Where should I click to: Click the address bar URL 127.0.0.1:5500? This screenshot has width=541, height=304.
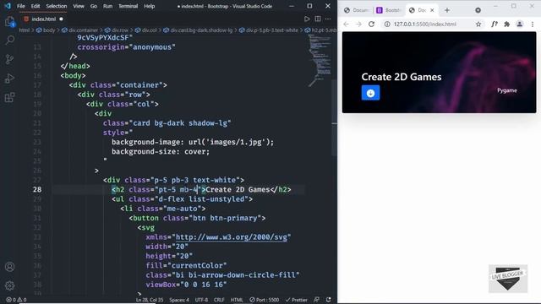(x=424, y=24)
